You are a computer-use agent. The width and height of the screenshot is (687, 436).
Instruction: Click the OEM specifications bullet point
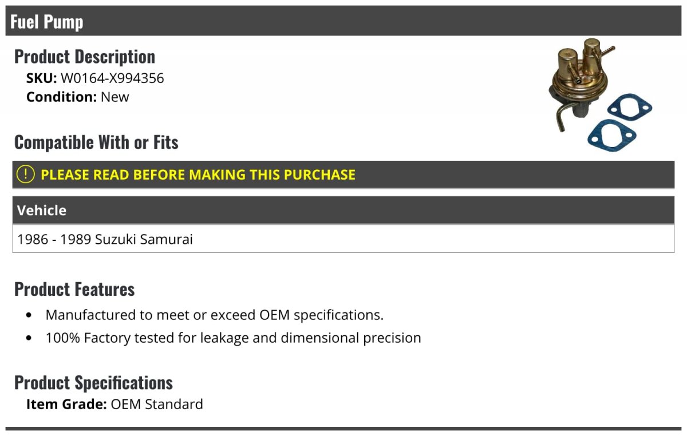click(215, 315)
